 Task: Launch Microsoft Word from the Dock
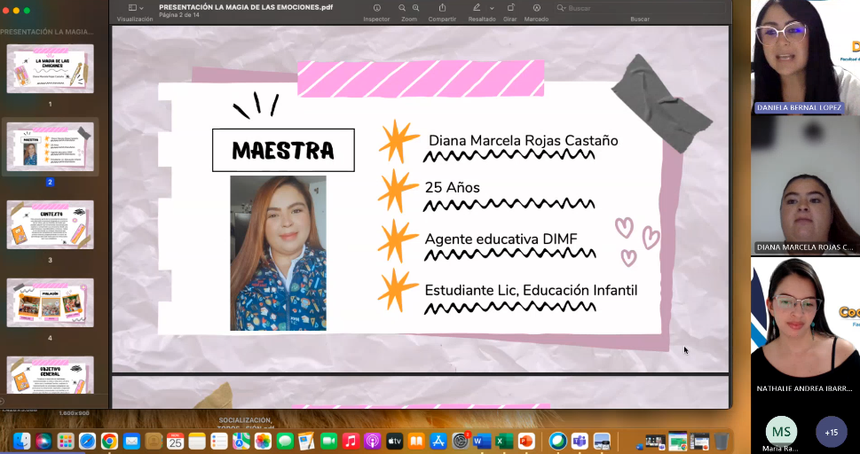click(482, 441)
